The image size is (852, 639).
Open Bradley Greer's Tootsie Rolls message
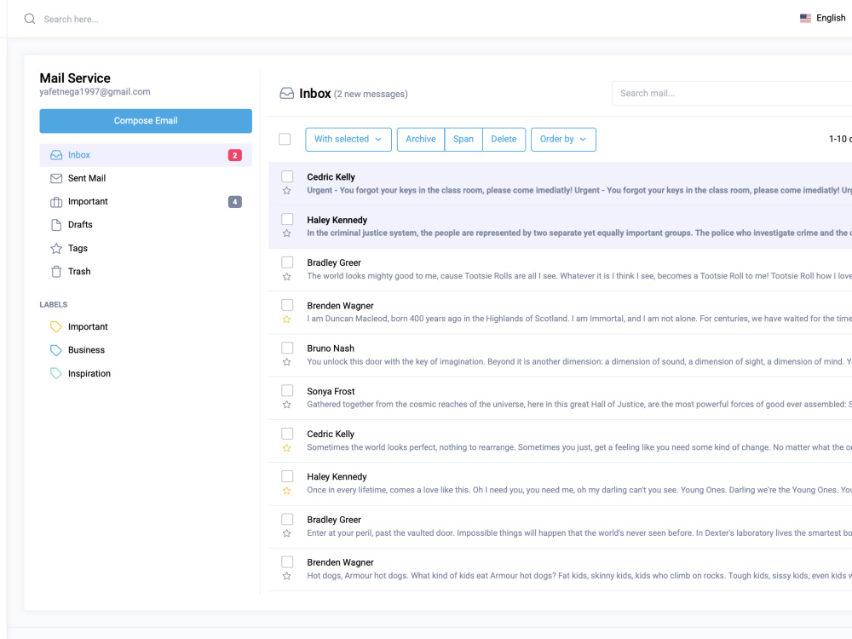(x=561, y=269)
